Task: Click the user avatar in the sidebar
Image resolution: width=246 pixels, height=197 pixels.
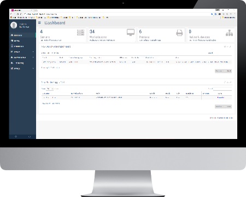Action: click(x=14, y=25)
